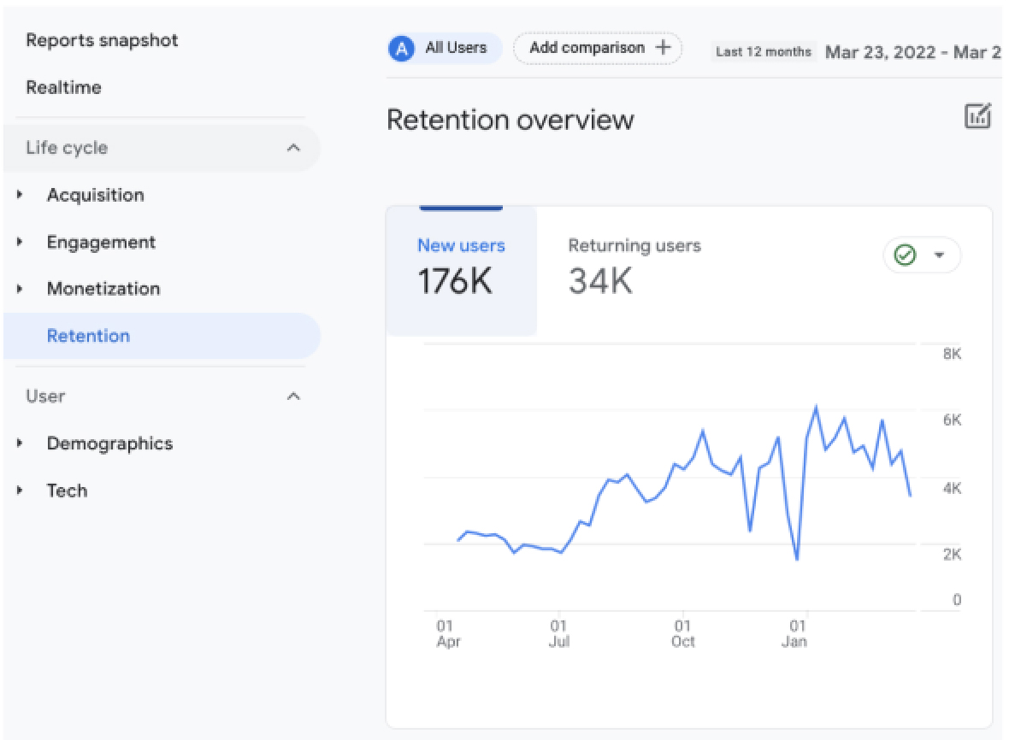Click the plus icon in Add comparison

point(663,47)
